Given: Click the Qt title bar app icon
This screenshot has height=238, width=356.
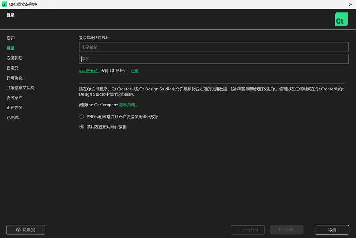Looking at the screenshot, I should [4, 4].
